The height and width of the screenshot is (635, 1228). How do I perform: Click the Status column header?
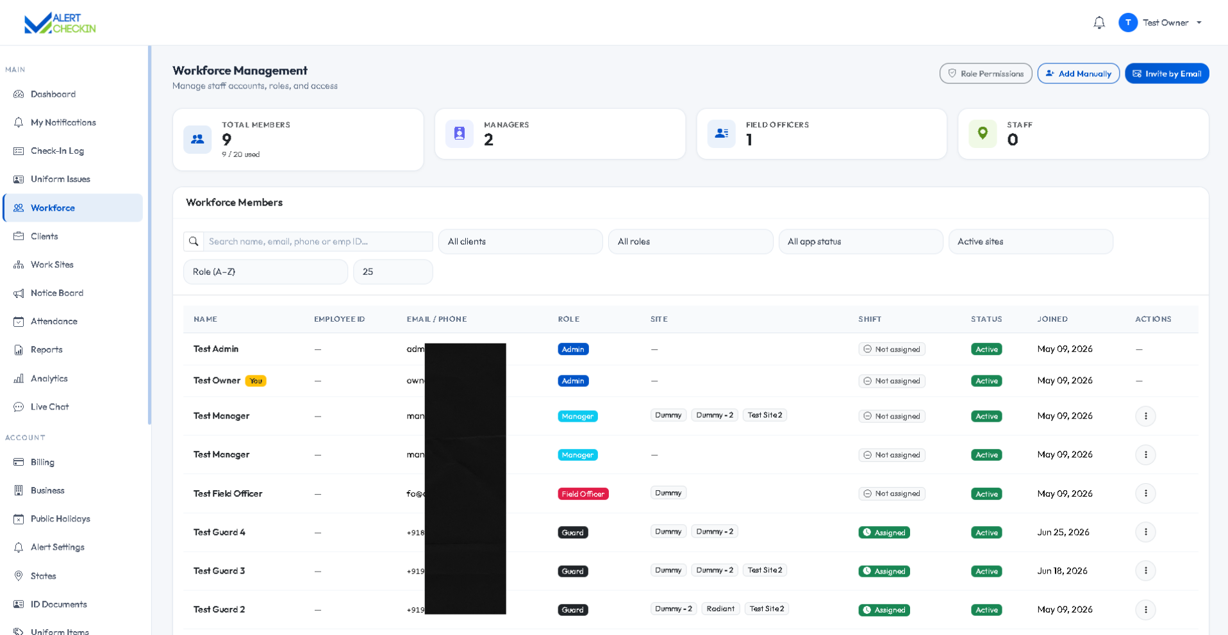(986, 319)
